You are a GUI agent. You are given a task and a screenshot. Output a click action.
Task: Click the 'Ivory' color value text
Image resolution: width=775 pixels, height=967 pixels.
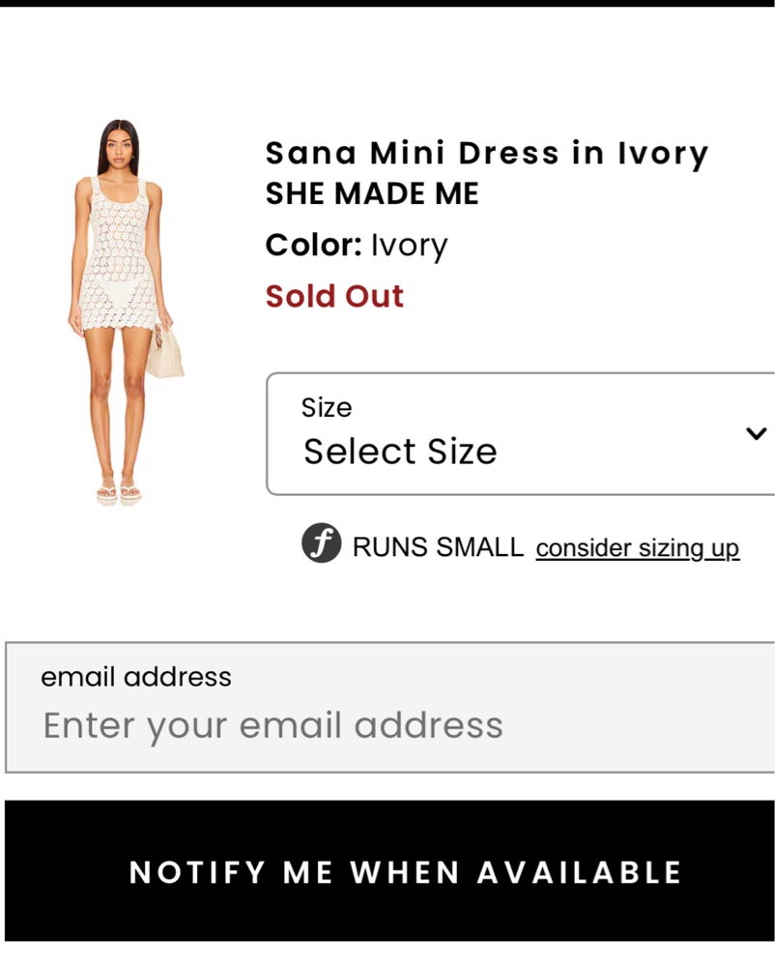409,246
